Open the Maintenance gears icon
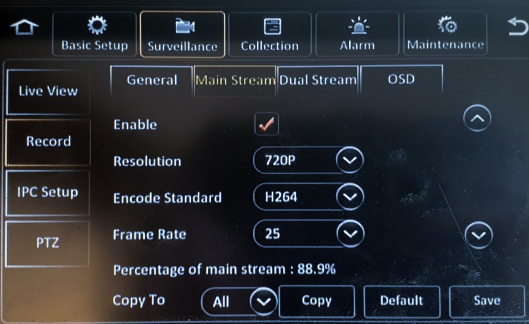529x324 pixels. pos(446,26)
